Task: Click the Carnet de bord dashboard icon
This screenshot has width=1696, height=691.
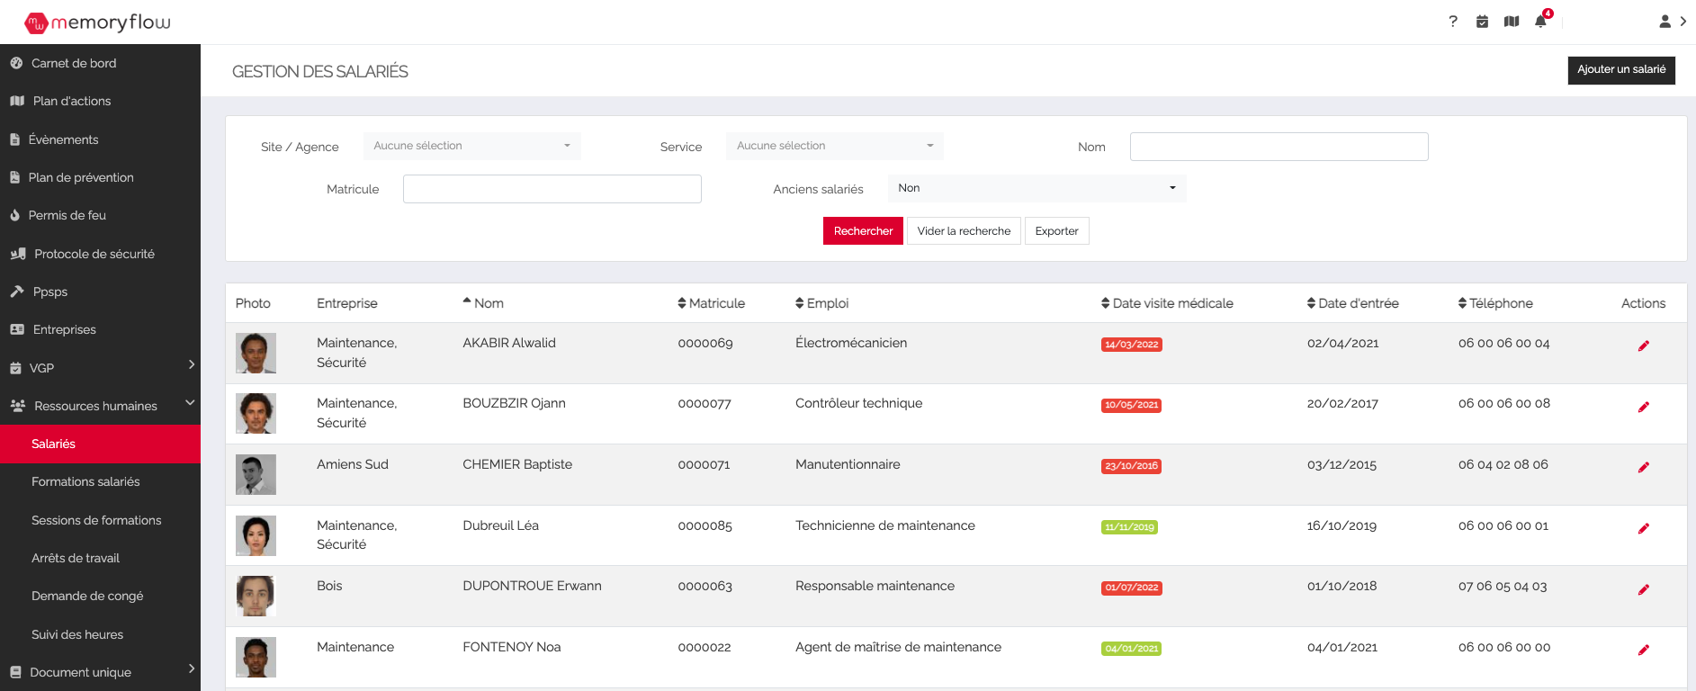Action: pos(16,63)
